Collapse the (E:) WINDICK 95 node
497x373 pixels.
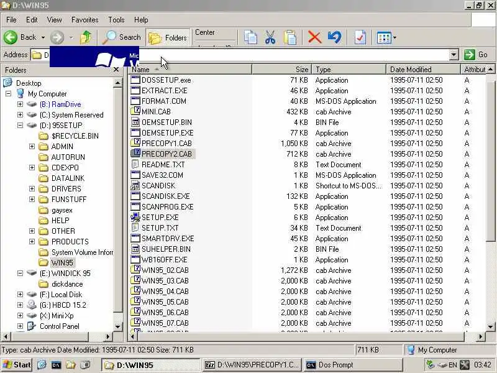coord(20,273)
